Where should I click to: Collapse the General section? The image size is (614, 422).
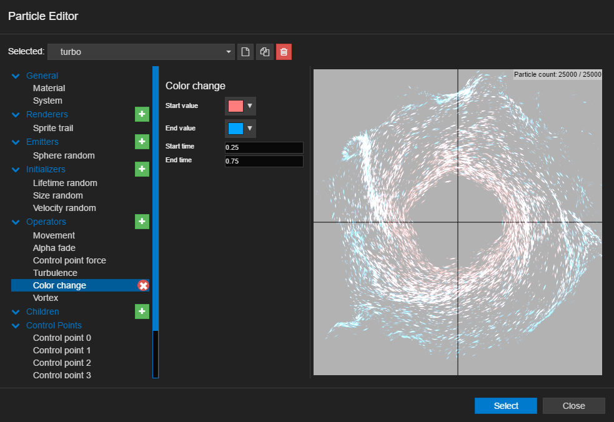(16, 76)
